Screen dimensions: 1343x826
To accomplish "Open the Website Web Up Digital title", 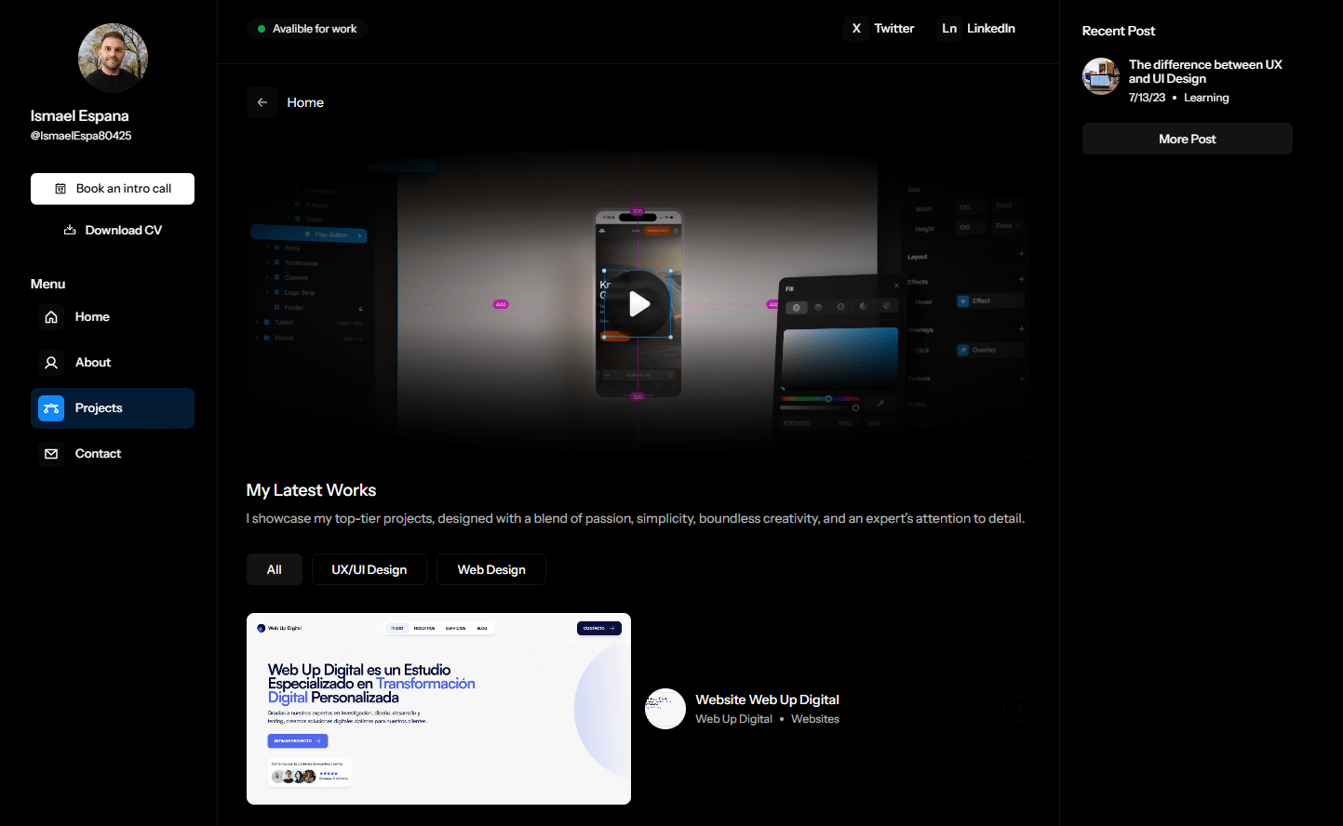I will pyautogui.click(x=767, y=699).
